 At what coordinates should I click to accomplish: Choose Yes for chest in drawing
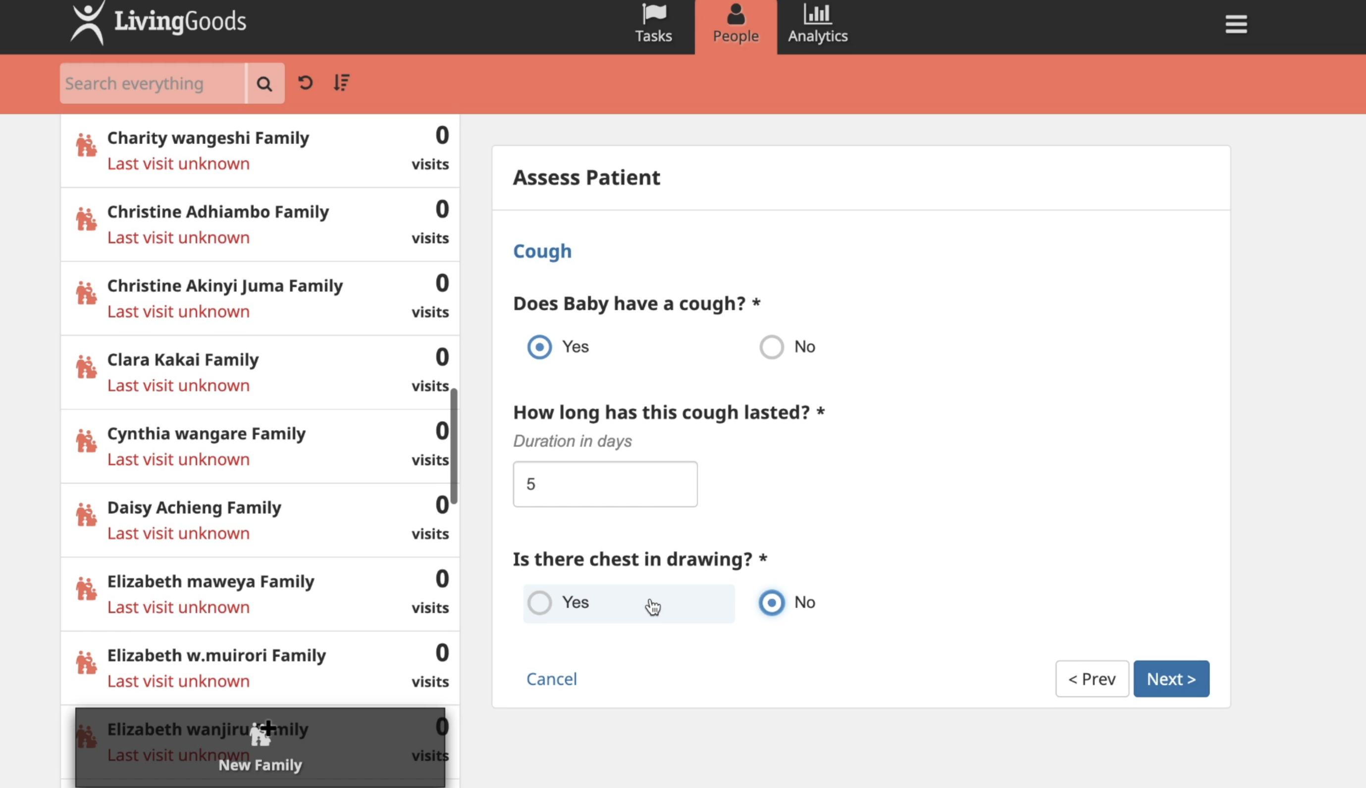tap(540, 602)
